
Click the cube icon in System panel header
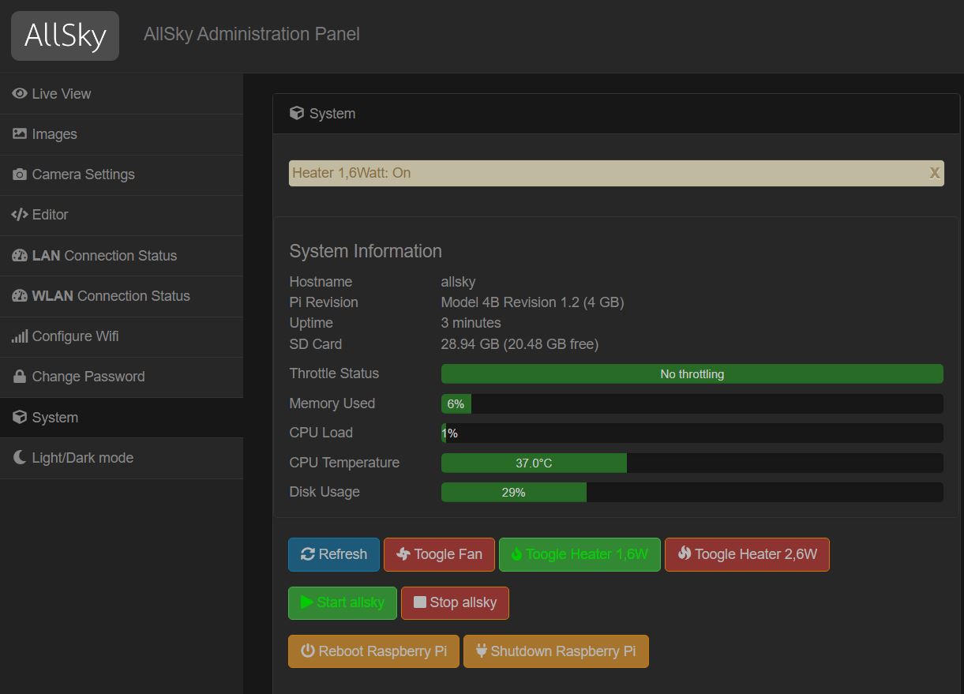(x=297, y=113)
